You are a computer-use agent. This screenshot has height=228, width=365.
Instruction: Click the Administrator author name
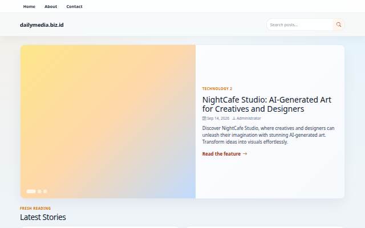[x=249, y=119]
